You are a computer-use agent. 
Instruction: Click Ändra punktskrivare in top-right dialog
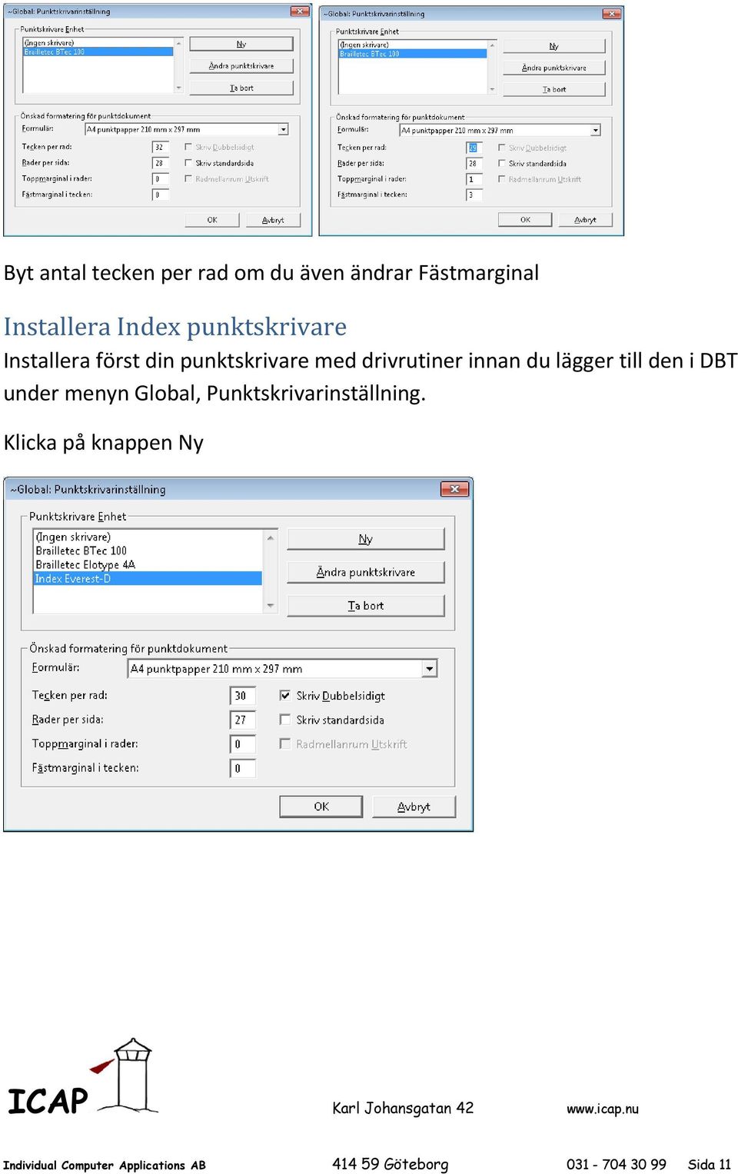click(554, 68)
